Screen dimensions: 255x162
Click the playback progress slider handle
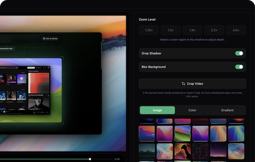click(90, 159)
